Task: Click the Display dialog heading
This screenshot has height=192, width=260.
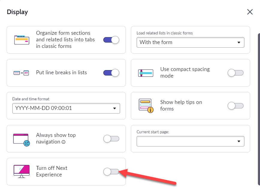Action: [17, 12]
